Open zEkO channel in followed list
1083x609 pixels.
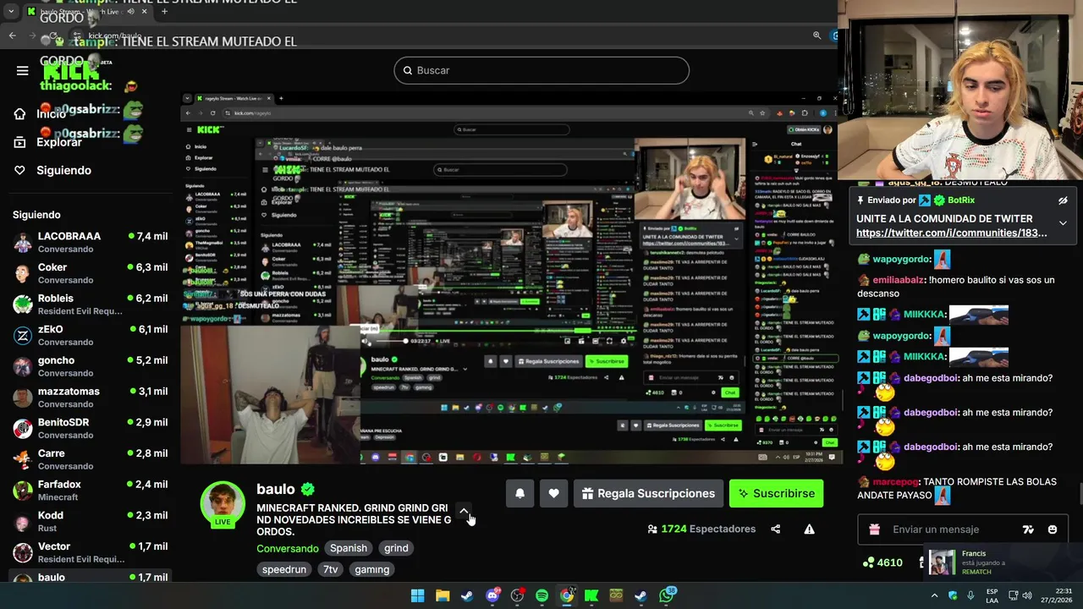91,335
